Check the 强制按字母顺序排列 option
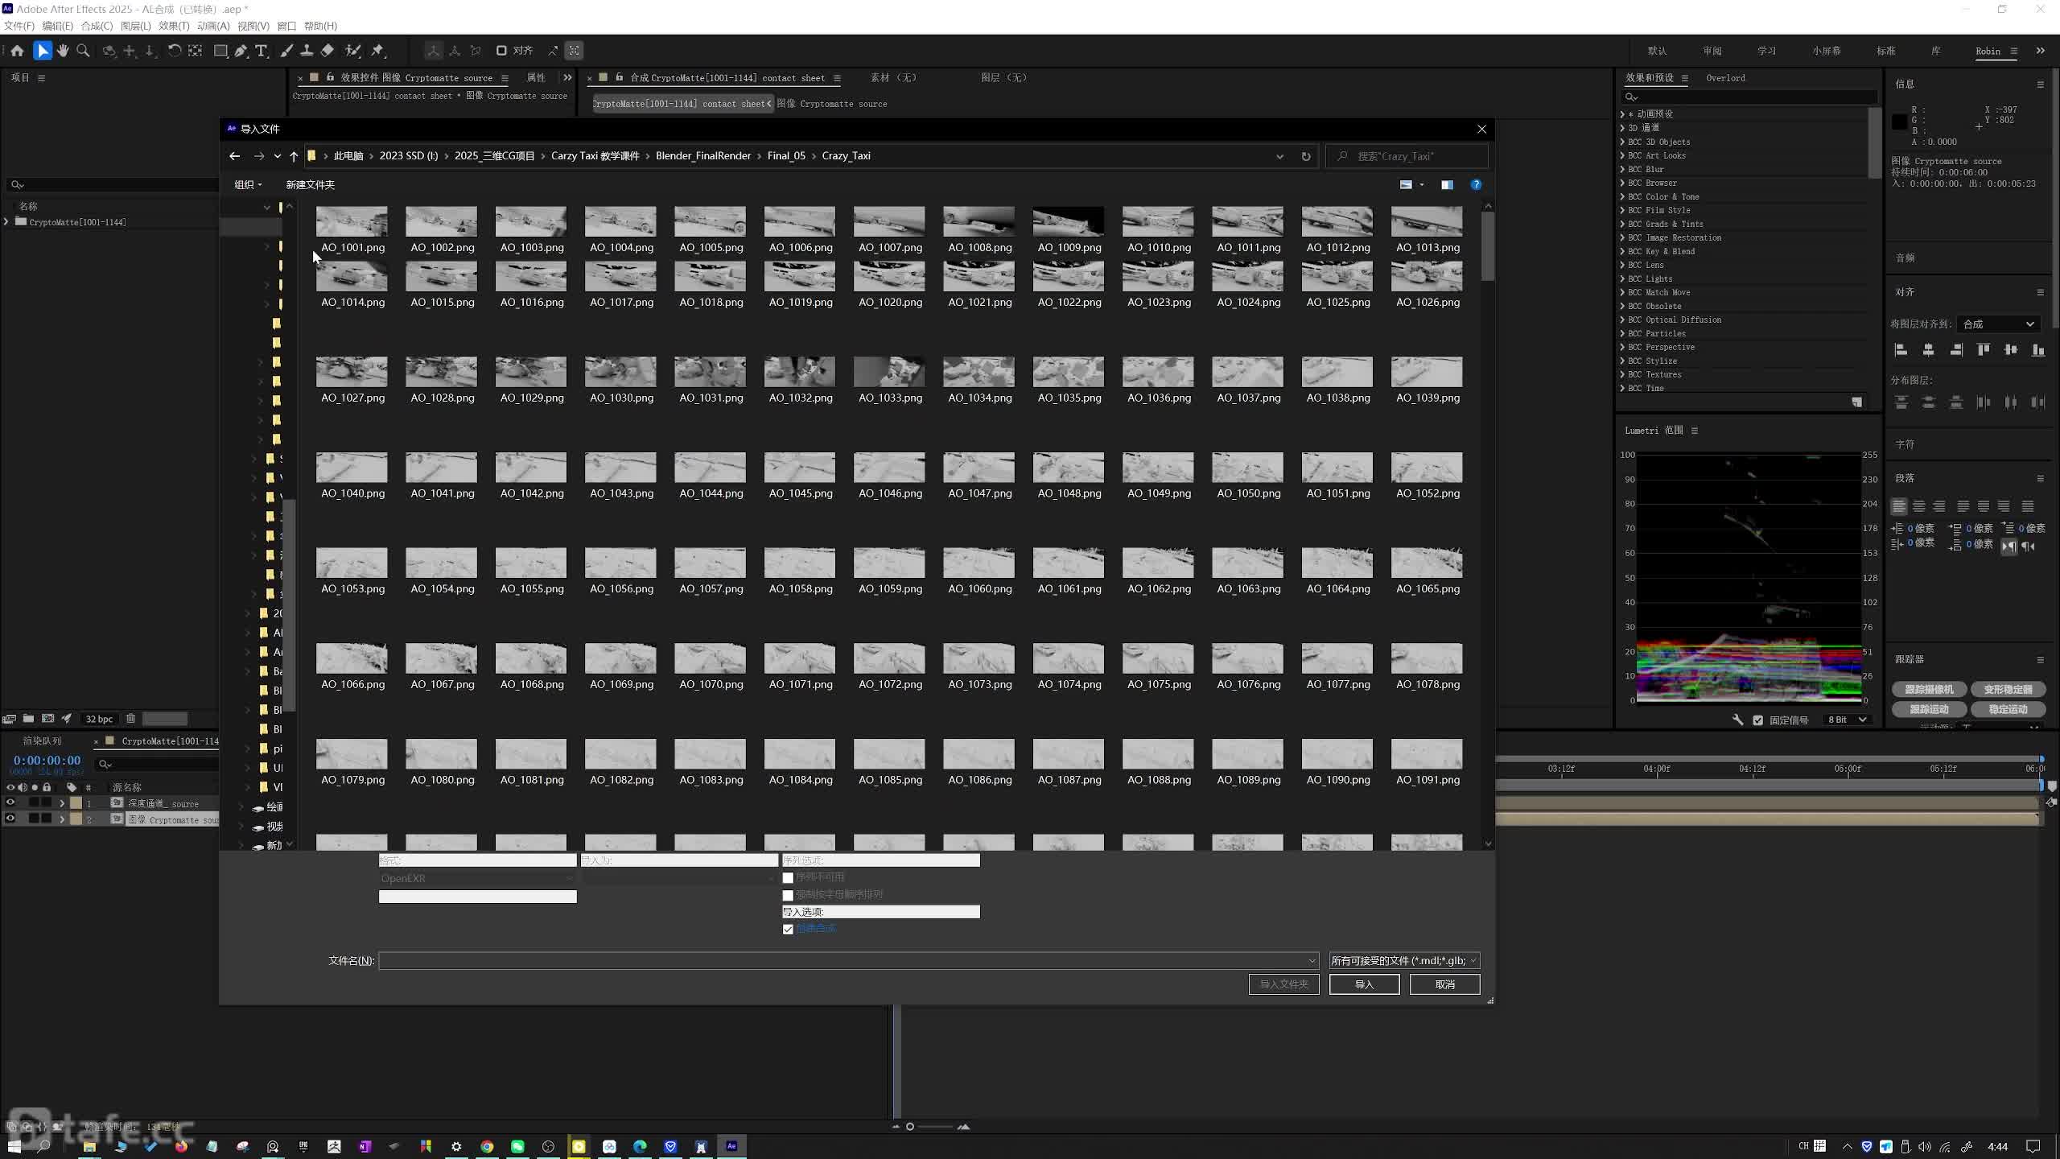 pyautogui.click(x=788, y=895)
